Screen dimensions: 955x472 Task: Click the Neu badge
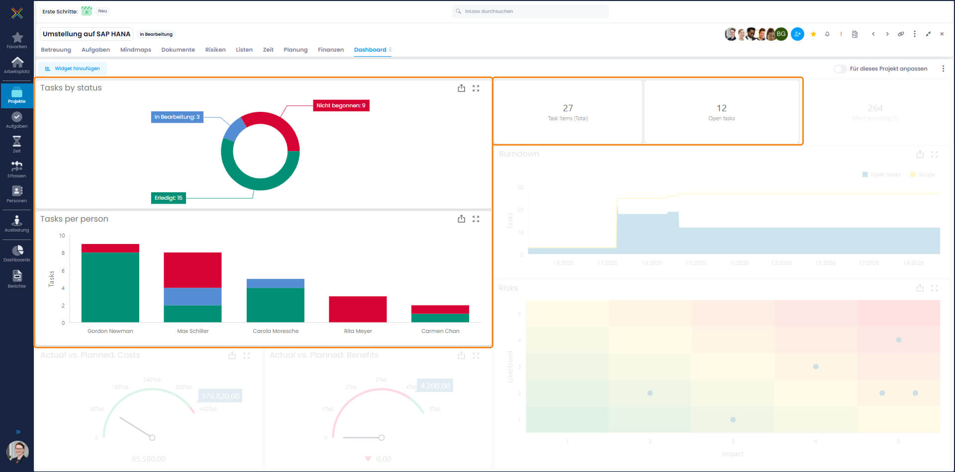(x=102, y=11)
